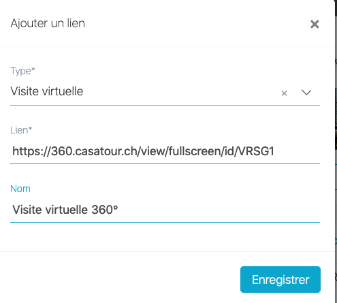337x303 pixels.
Task: Click the Visite virtuelle selected value
Action: [47, 91]
